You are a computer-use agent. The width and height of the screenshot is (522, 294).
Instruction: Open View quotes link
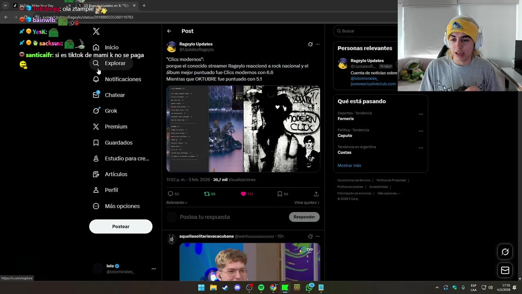(x=307, y=203)
